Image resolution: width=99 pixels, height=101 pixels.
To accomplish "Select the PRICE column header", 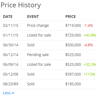I will click(71, 17).
